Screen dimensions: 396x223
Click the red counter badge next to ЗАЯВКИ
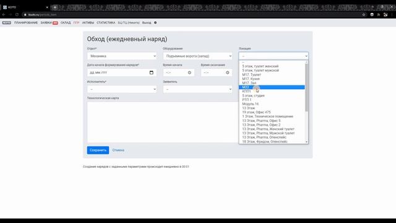tap(55, 23)
